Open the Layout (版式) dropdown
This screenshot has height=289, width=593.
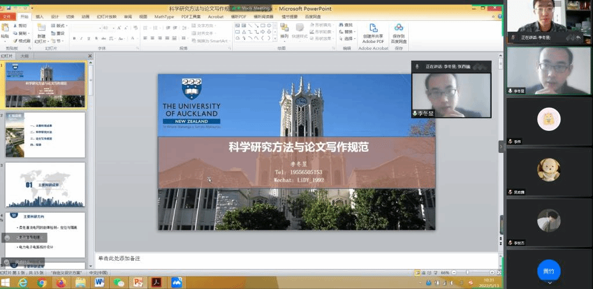(60, 25)
